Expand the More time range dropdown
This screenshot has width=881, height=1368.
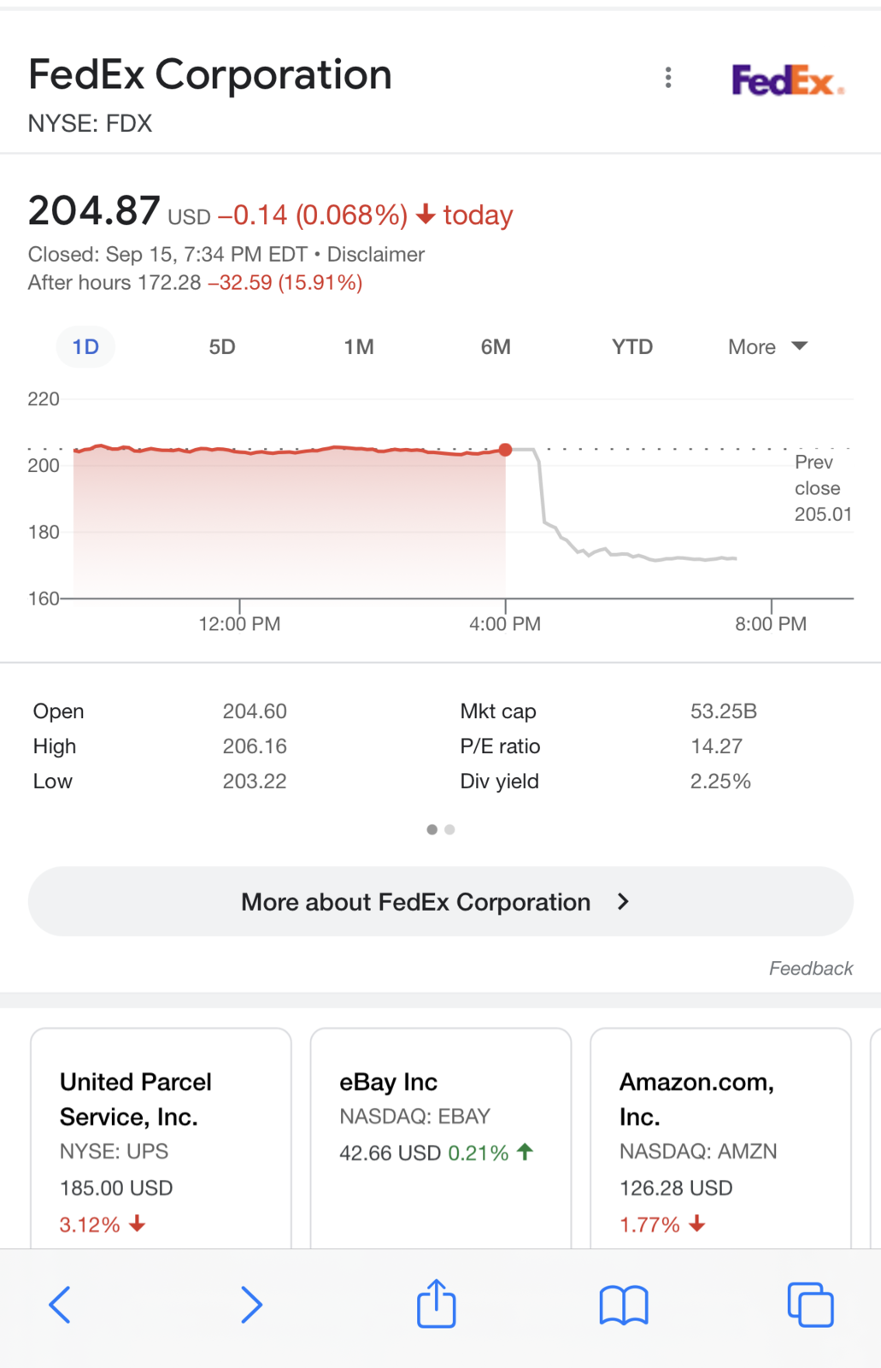coord(767,347)
